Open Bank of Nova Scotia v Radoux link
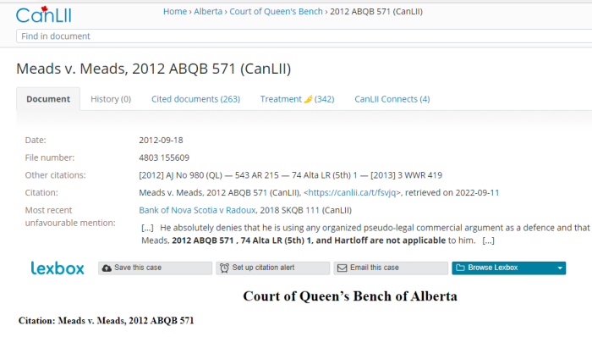Viewport: 592px width, 337px height. [x=197, y=210]
